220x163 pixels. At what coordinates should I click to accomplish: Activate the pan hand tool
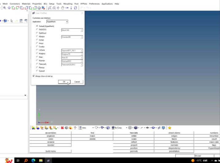pyautogui.click(x=63, y=8)
